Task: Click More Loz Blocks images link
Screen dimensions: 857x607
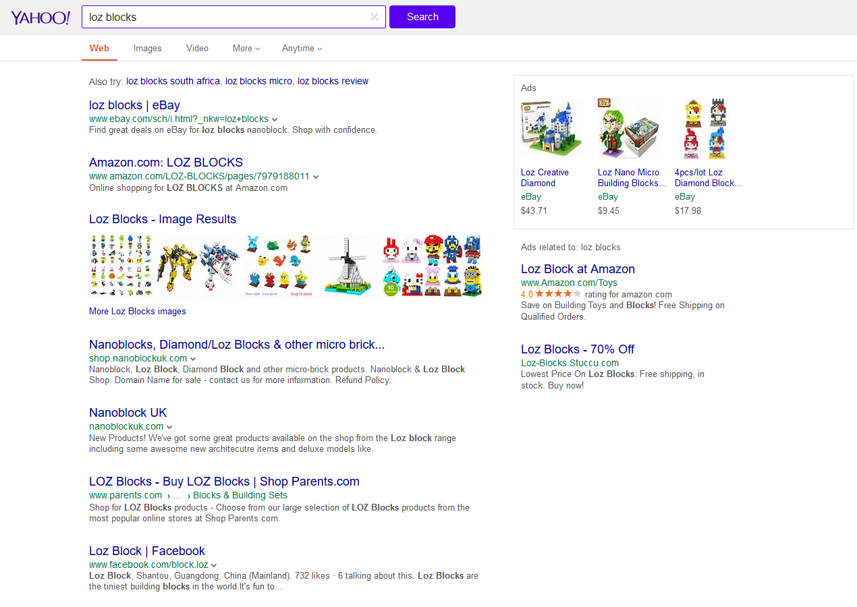Action: coord(138,311)
